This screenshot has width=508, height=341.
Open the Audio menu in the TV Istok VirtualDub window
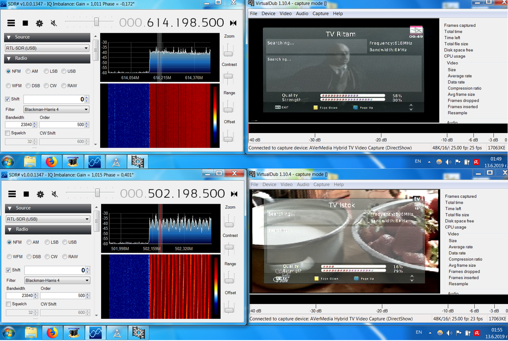coord(303,185)
